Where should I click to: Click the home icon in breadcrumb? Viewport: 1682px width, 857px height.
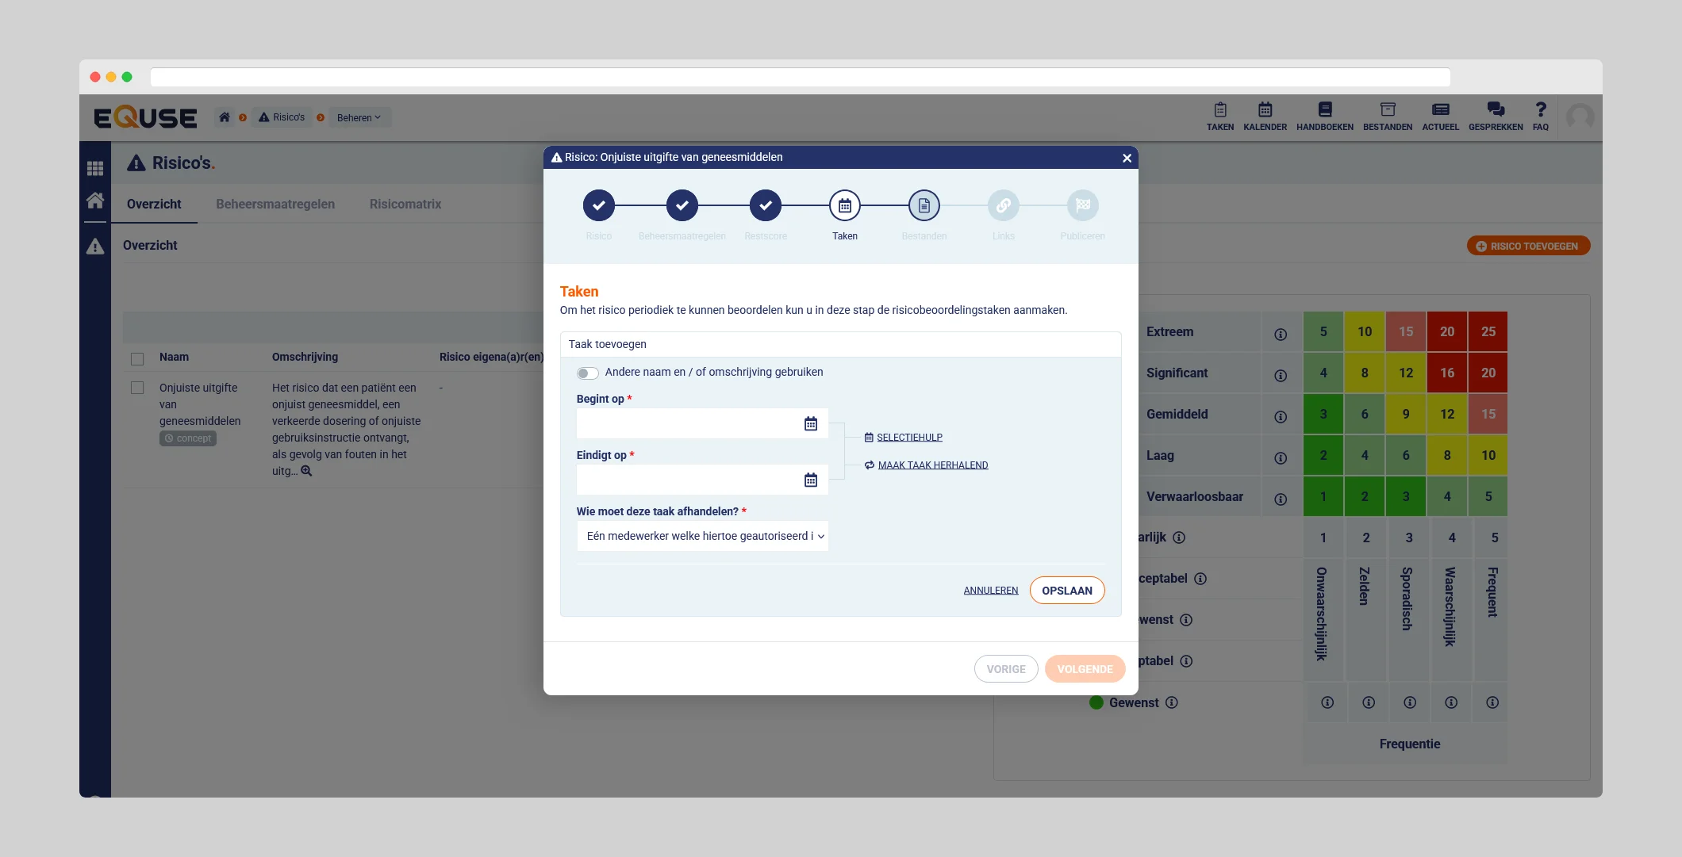[225, 117]
